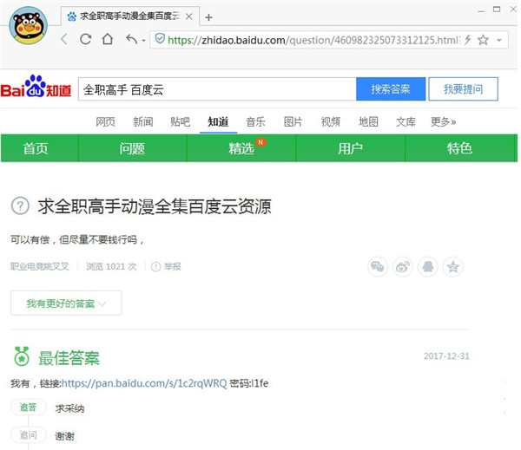Reload the page with the refresh icon

(x=86, y=39)
